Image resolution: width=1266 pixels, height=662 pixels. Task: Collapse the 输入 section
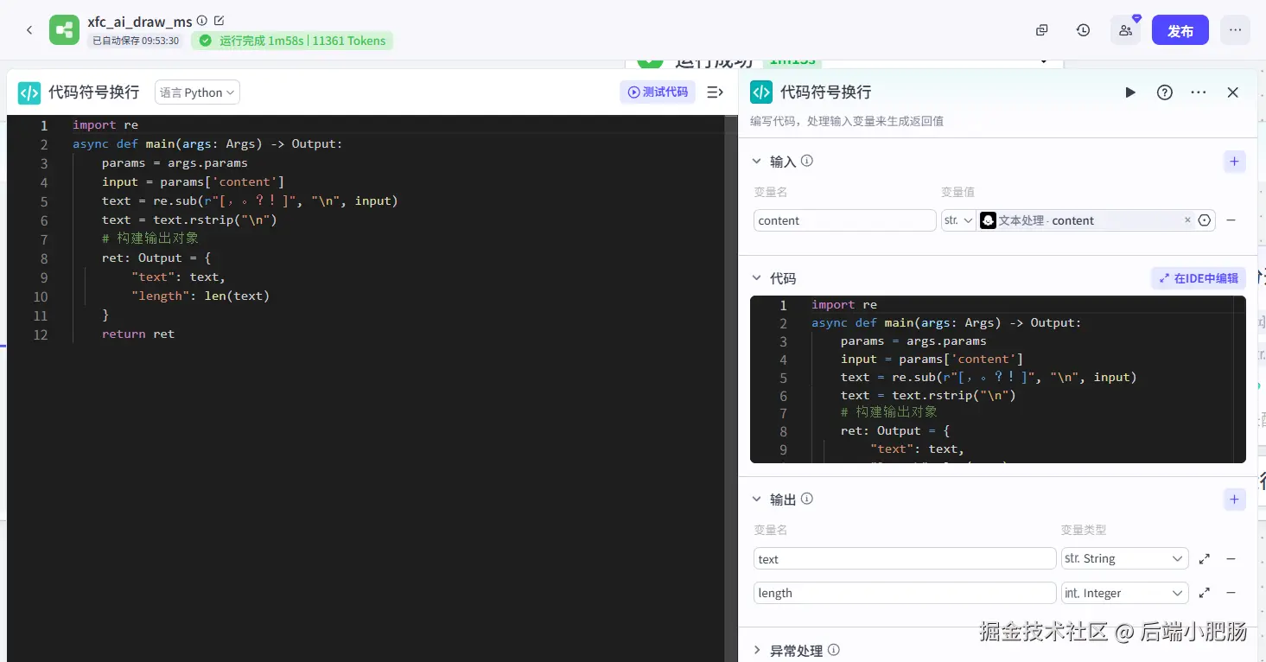[x=756, y=162]
